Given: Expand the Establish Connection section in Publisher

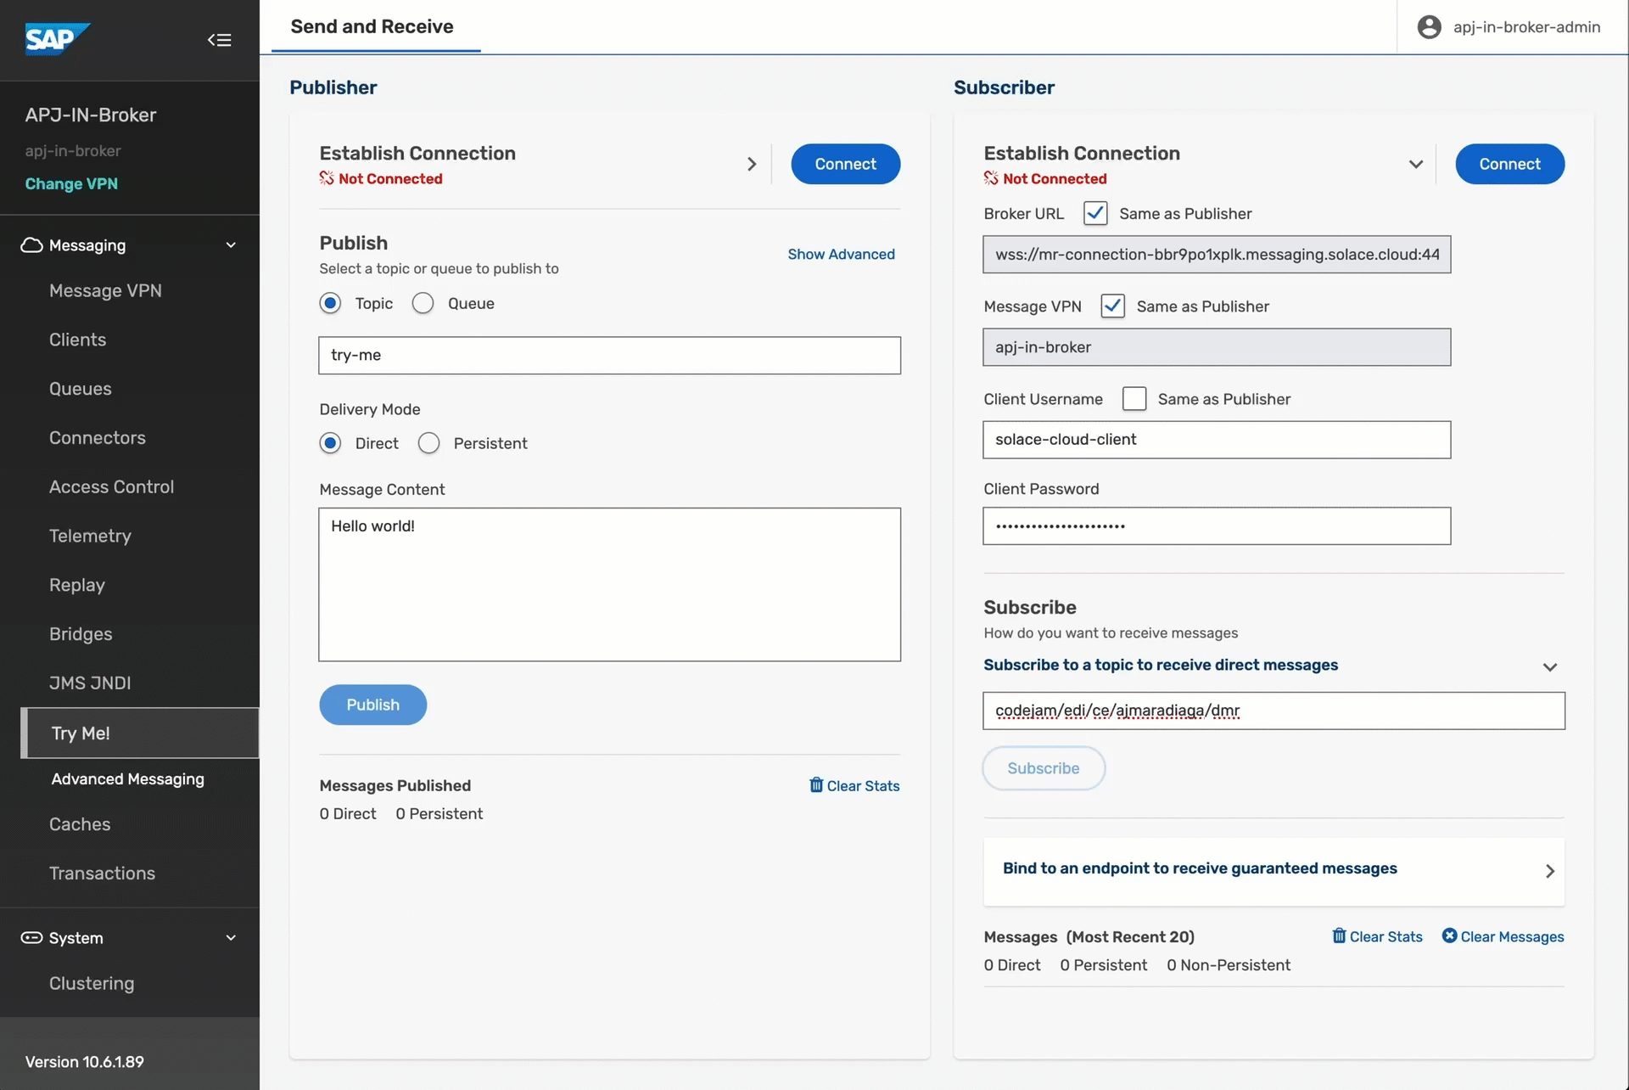Looking at the screenshot, I should pos(750,163).
